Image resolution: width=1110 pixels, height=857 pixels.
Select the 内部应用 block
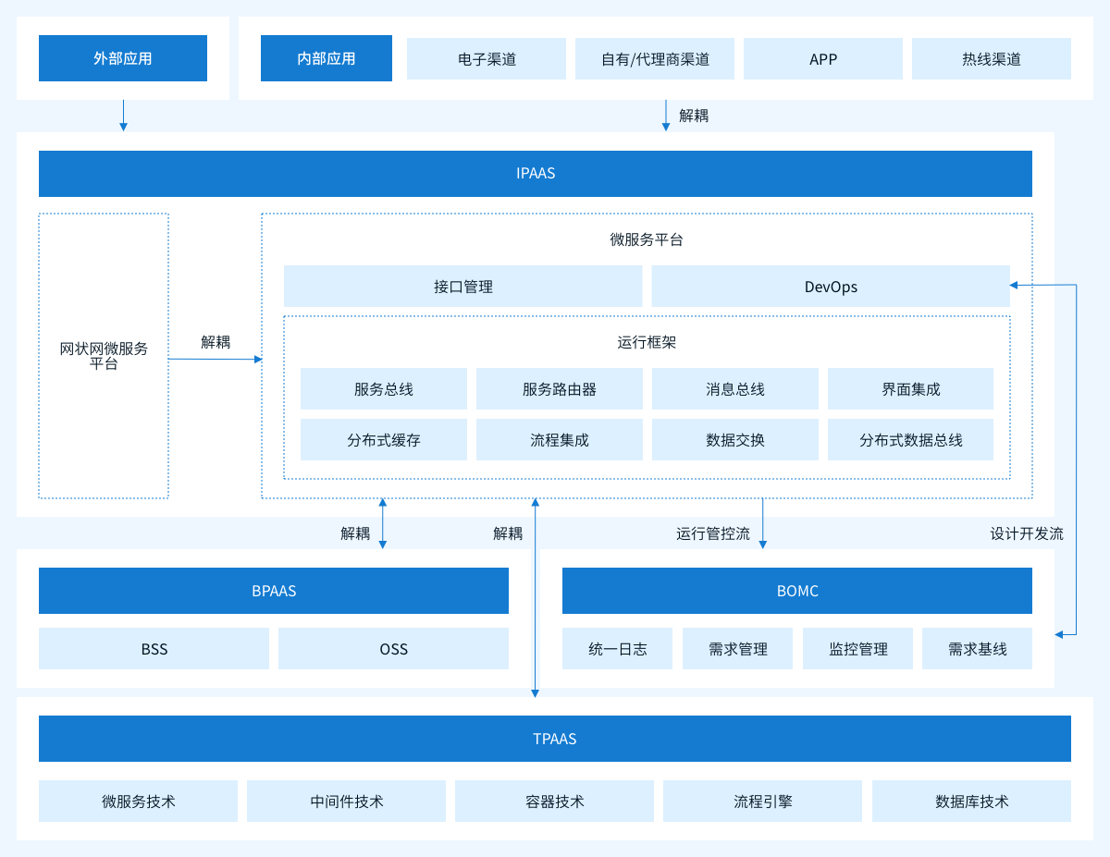pyautogui.click(x=326, y=58)
